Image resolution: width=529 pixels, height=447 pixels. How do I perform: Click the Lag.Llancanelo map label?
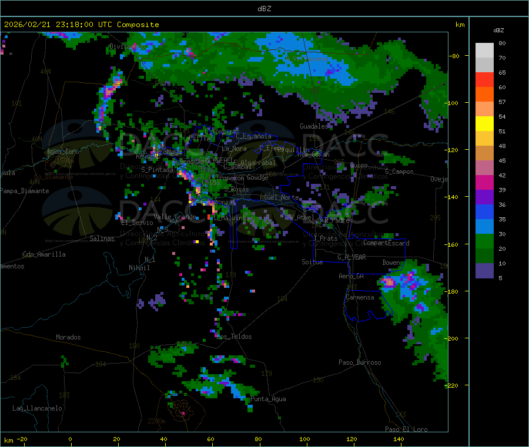[37, 408]
